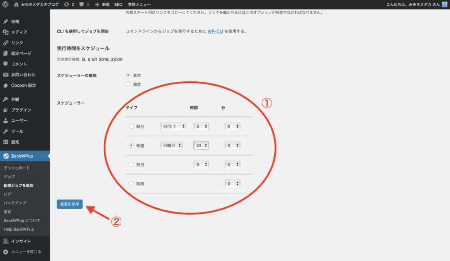450x261 pixels.
Task: Click the プラグイン plug icon
Action: [5, 110]
